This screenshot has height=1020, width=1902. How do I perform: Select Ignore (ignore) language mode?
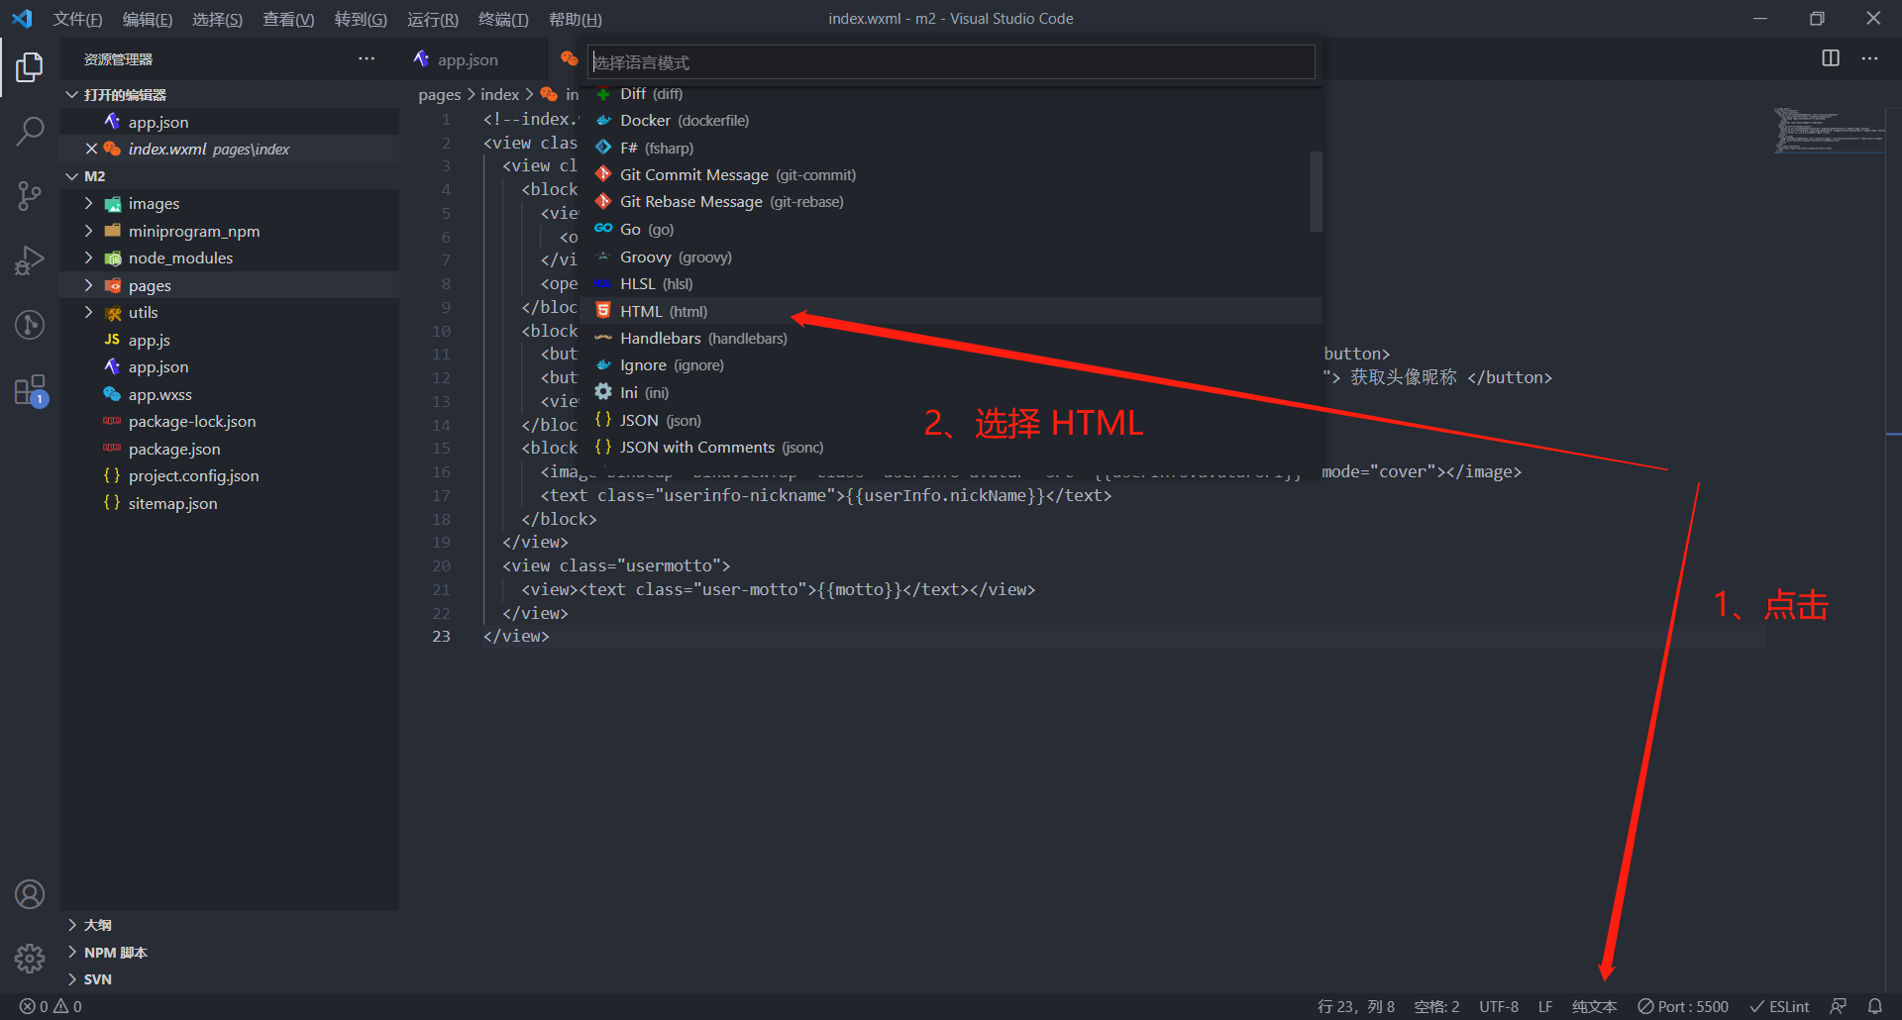tap(951, 365)
